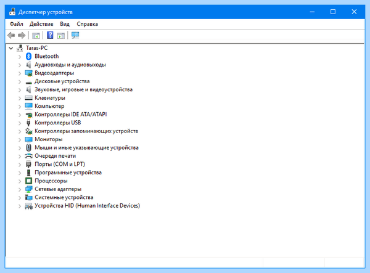Select the Компьютер label
Image resolution: width=370 pixels, height=273 pixels.
49,106
